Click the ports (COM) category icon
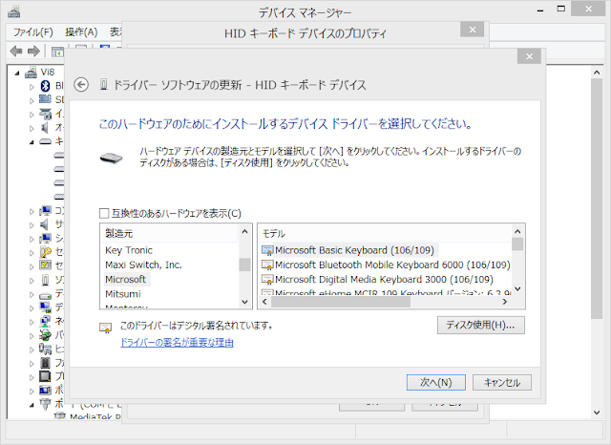Image resolution: width=611 pixels, height=445 pixels. 45,404
